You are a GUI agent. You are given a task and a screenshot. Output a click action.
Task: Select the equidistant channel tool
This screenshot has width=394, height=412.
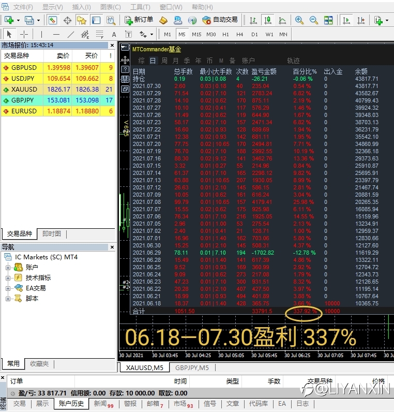(x=85, y=35)
